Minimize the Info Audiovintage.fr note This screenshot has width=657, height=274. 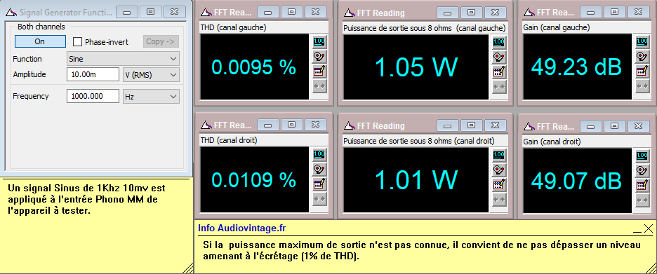tap(637, 229)
